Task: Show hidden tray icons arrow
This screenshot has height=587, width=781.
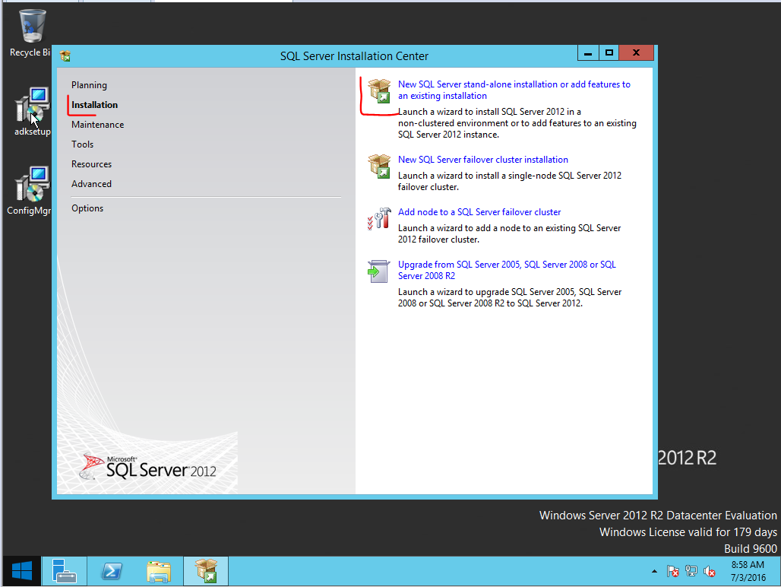Action: click(x=654, y=572)
